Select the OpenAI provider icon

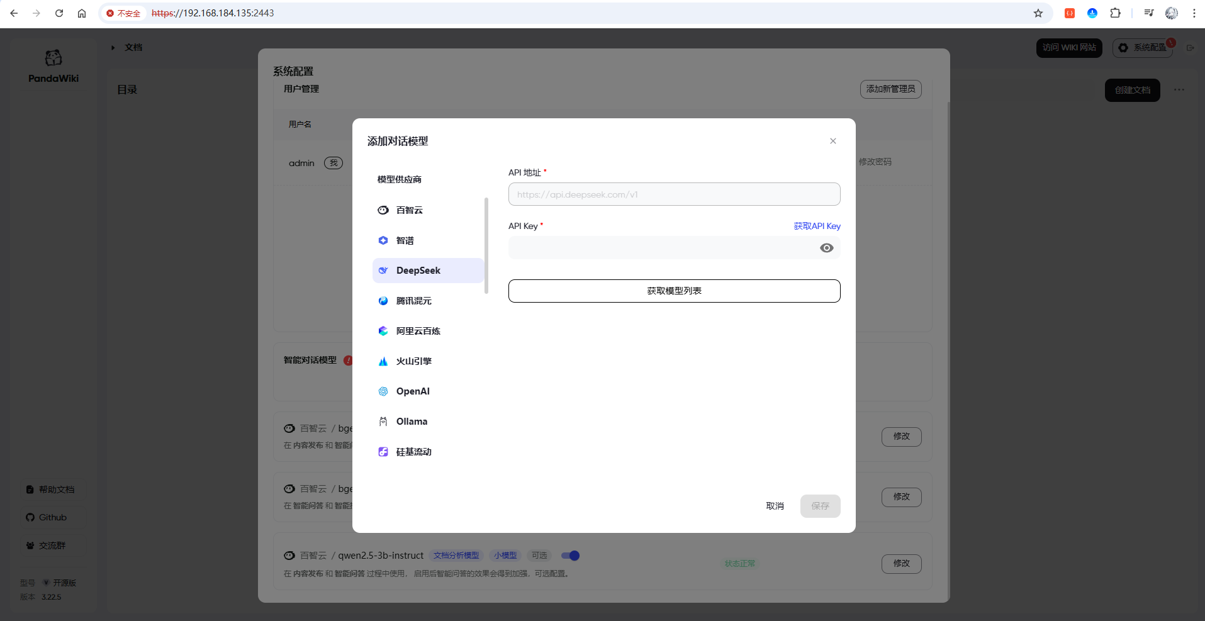click(383, 391)
